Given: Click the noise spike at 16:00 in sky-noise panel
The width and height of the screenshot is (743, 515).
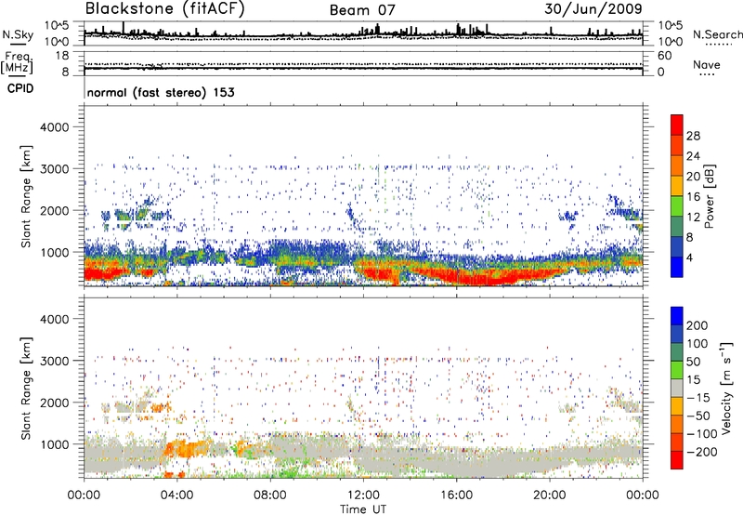Looking at the screenshot, I should tap(458, 29).
